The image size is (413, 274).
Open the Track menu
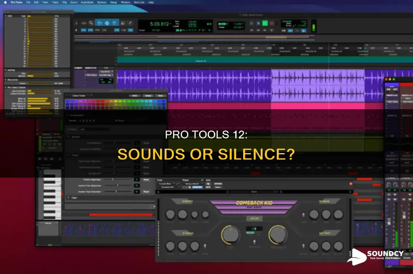(55, 2)
